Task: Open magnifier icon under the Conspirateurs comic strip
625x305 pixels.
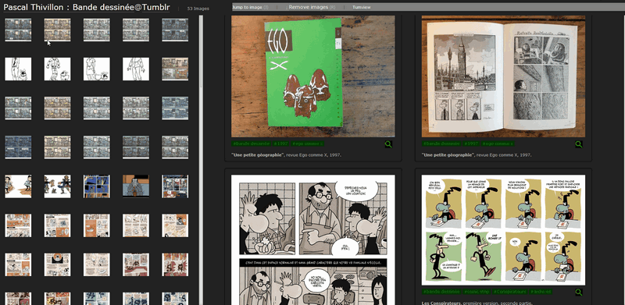Action: [579, 293]
